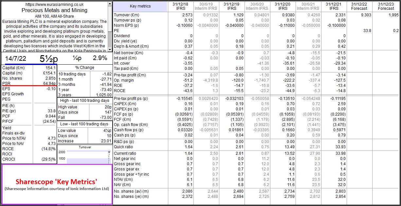Click the 31/12/18 IFRS column header
This screenshot has height=206, width=401.
[x=181, y=6]
